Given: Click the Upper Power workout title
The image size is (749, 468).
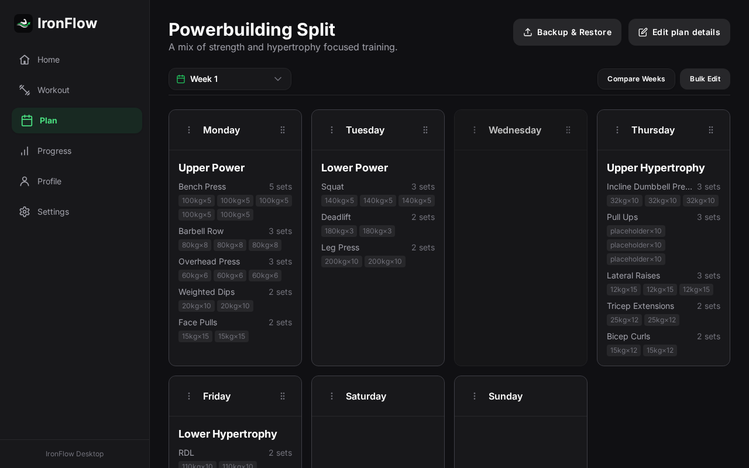Looking at the screenshot, I should point(211,168).
